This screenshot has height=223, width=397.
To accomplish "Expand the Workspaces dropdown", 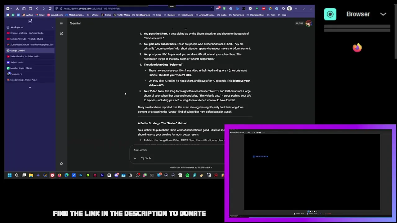I will pyautogui.click(x=52, y=27).
